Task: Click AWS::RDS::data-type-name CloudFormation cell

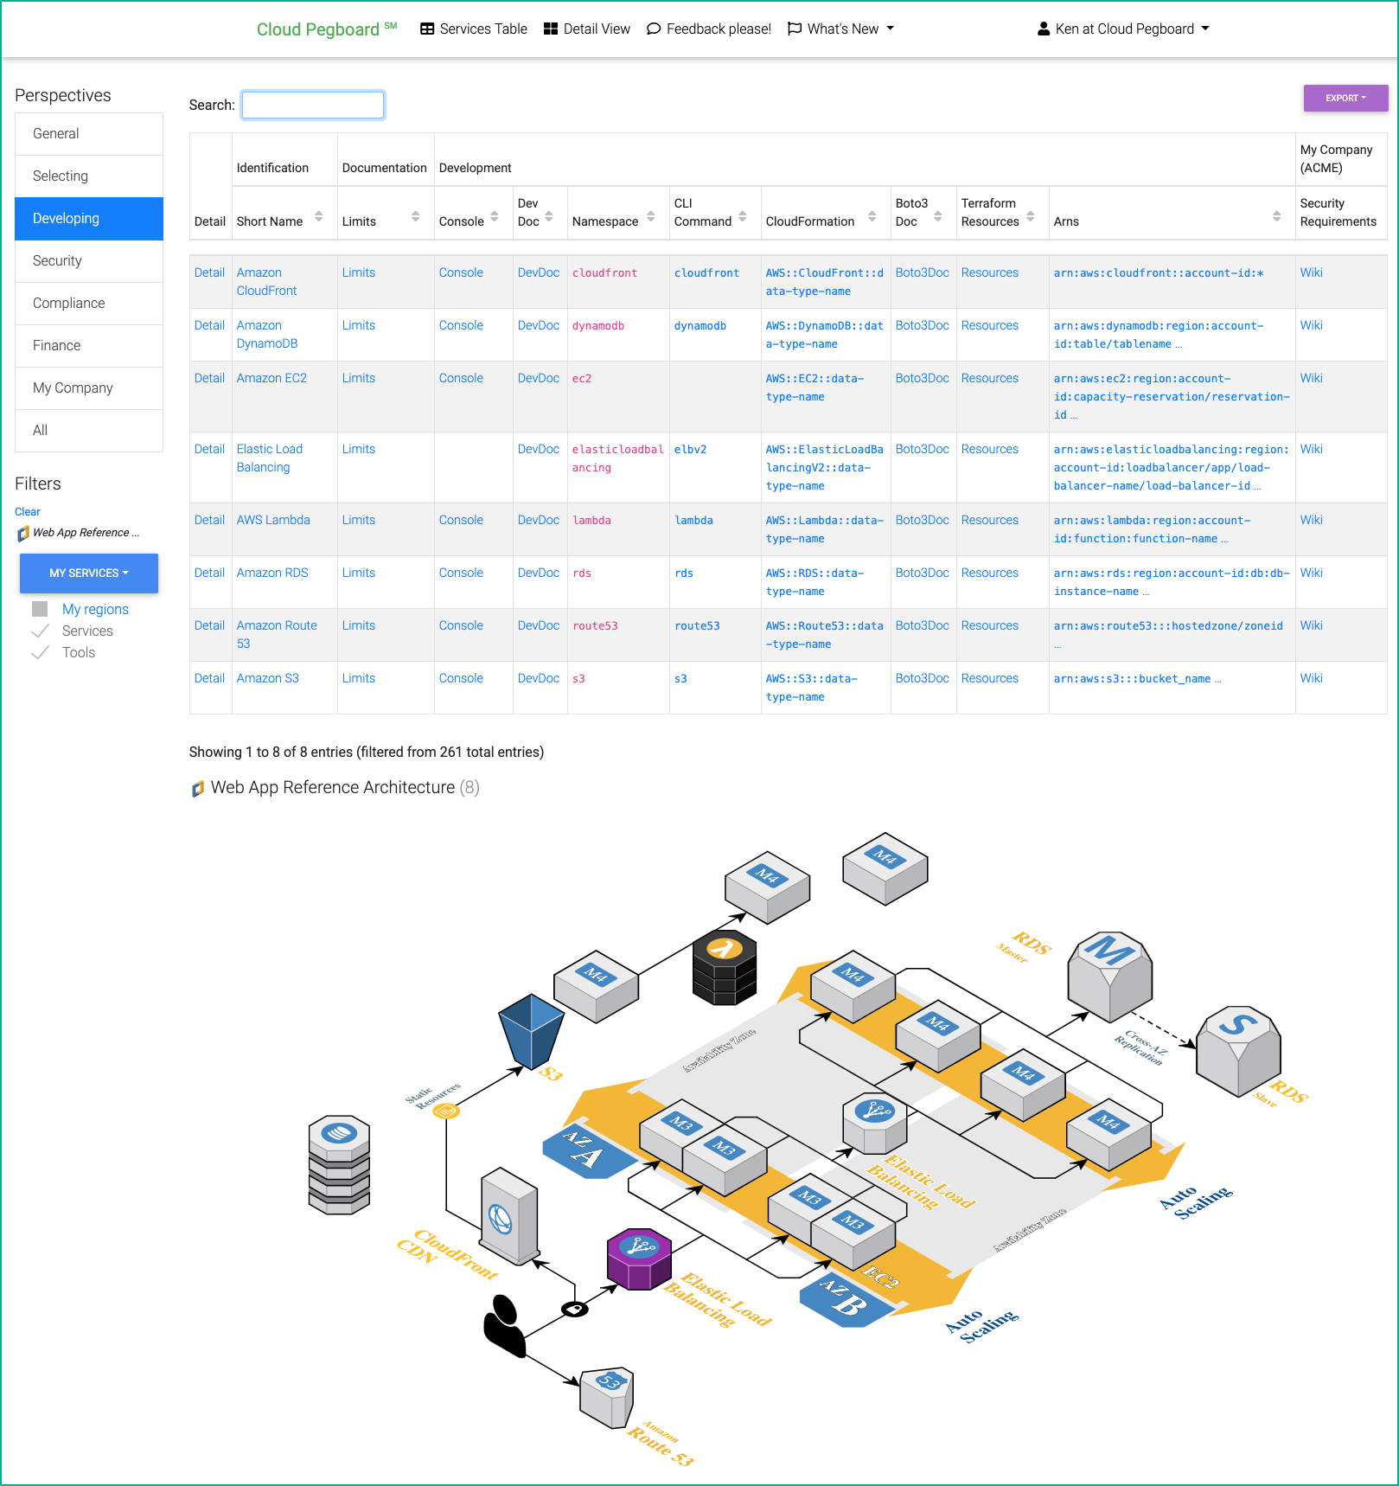Action: tap(814, 582)
